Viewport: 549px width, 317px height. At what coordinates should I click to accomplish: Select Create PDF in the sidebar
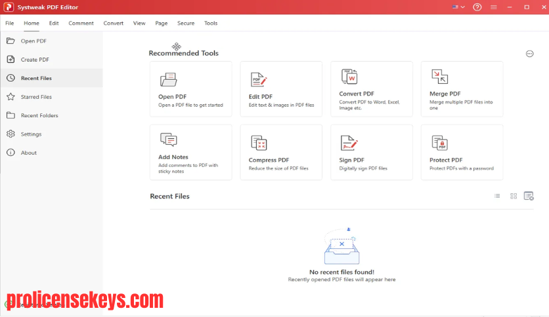pos(51,60)
